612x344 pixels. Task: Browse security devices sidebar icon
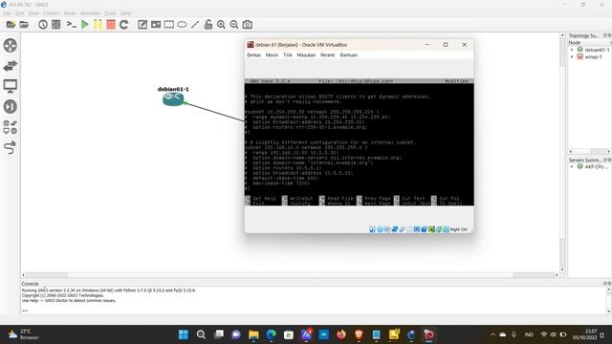pyautogui.click(x=11, y=106)
